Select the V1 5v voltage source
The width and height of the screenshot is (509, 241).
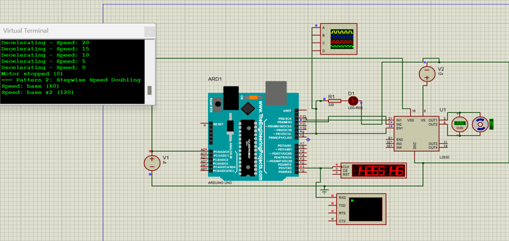(x=152, y=163)
